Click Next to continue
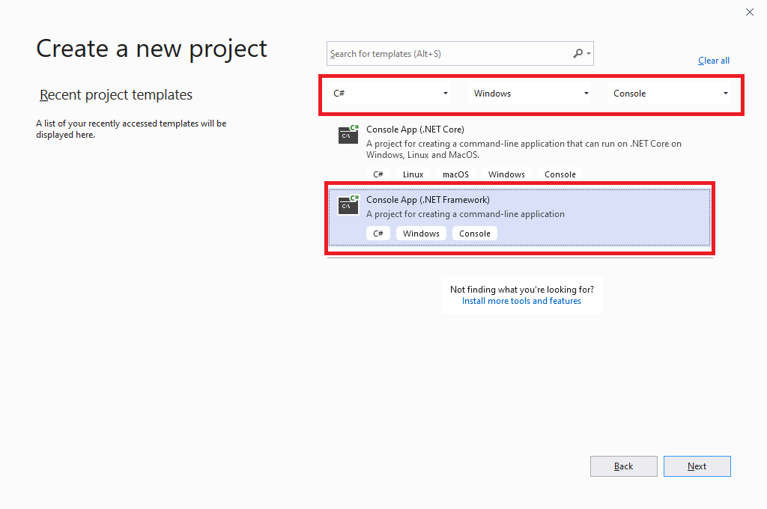 (x=697, y=466)
